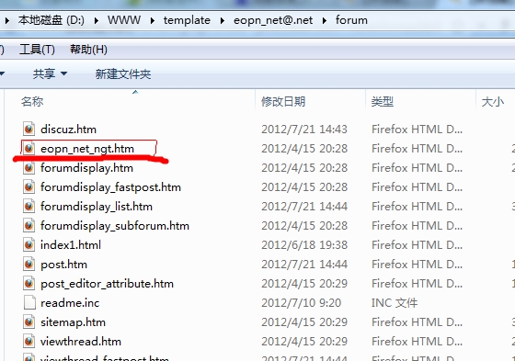Select file name index1.html
The height and width of the screenshot is (361, 515).
point(71,245)
